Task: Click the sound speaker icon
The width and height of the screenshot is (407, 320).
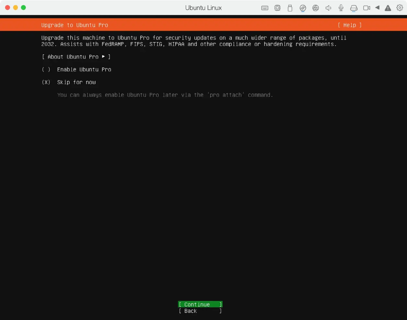Action: click(328, 8)
